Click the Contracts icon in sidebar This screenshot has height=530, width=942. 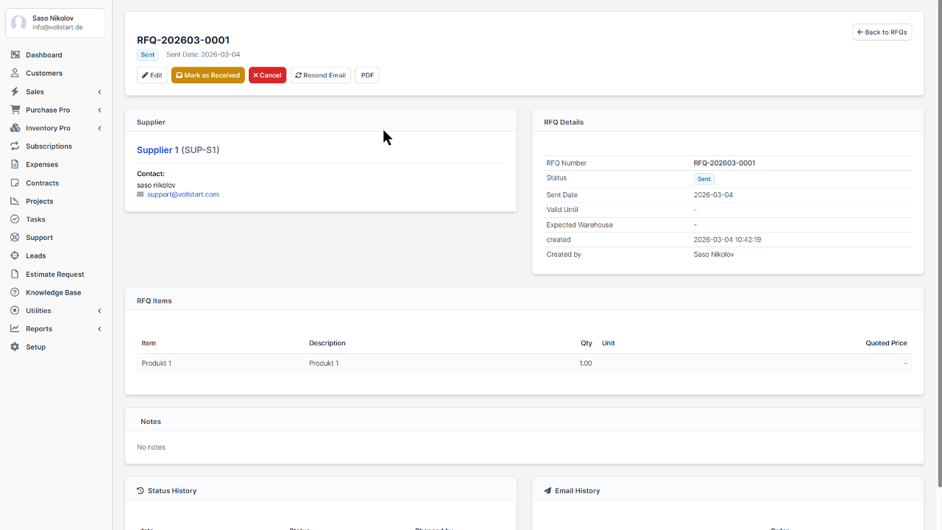pyautogui.click(x=15, y=183)
